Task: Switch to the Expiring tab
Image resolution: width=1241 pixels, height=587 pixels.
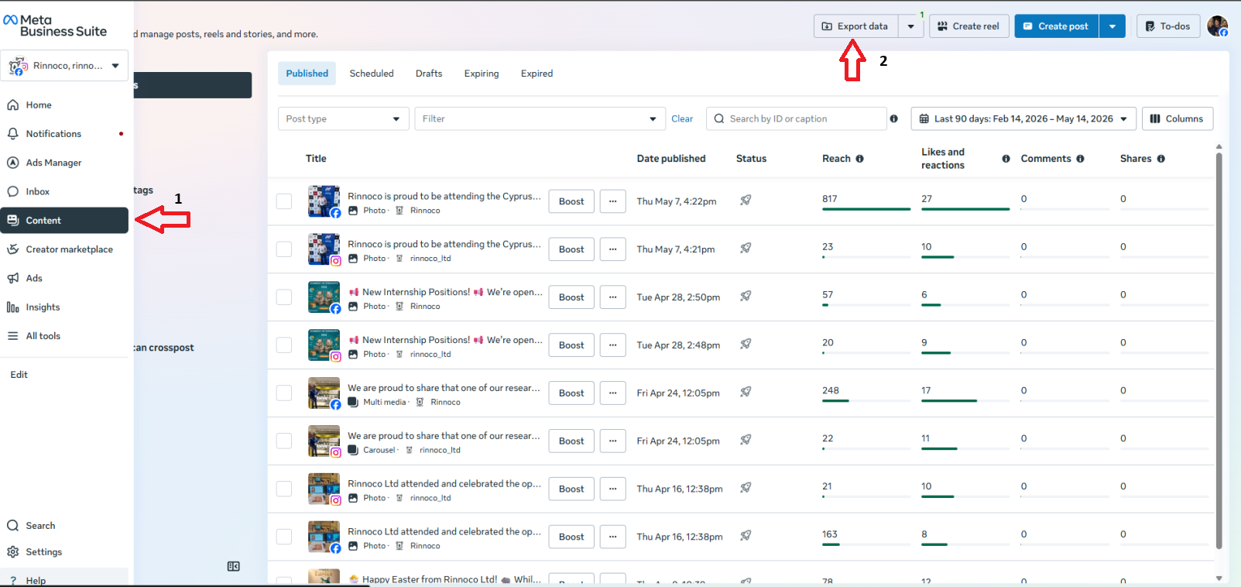Action: (482, 74)
